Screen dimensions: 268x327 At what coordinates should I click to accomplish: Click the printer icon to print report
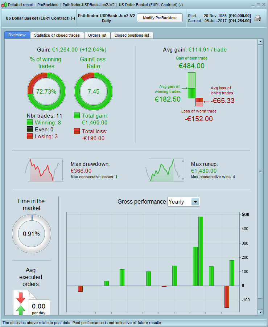point(258,19)
